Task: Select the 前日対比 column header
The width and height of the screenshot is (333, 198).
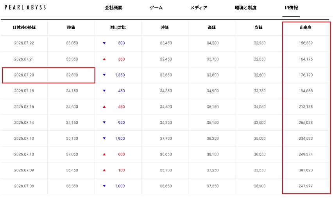Action: click(118, 27)
